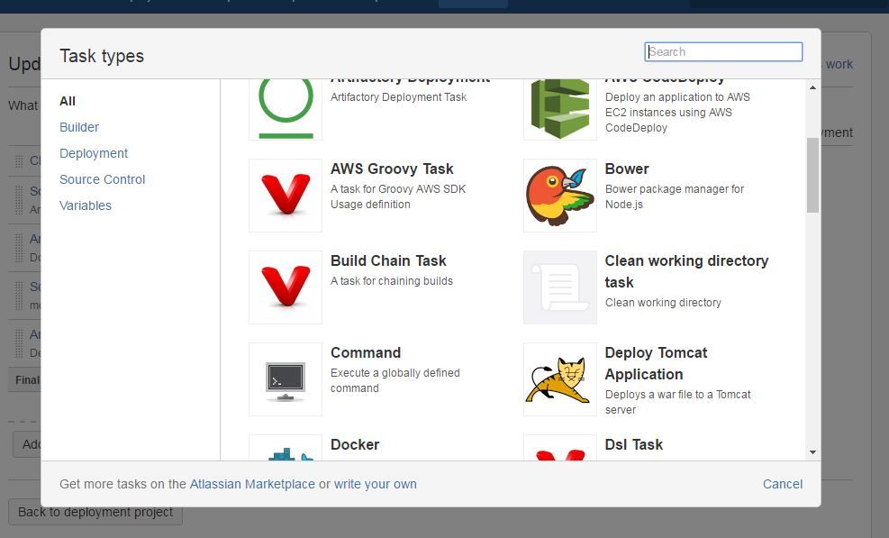This screenshot has height=538, width=889.
Task: Click 'Execute a globally defined command' description
Action: click(395, 380)
